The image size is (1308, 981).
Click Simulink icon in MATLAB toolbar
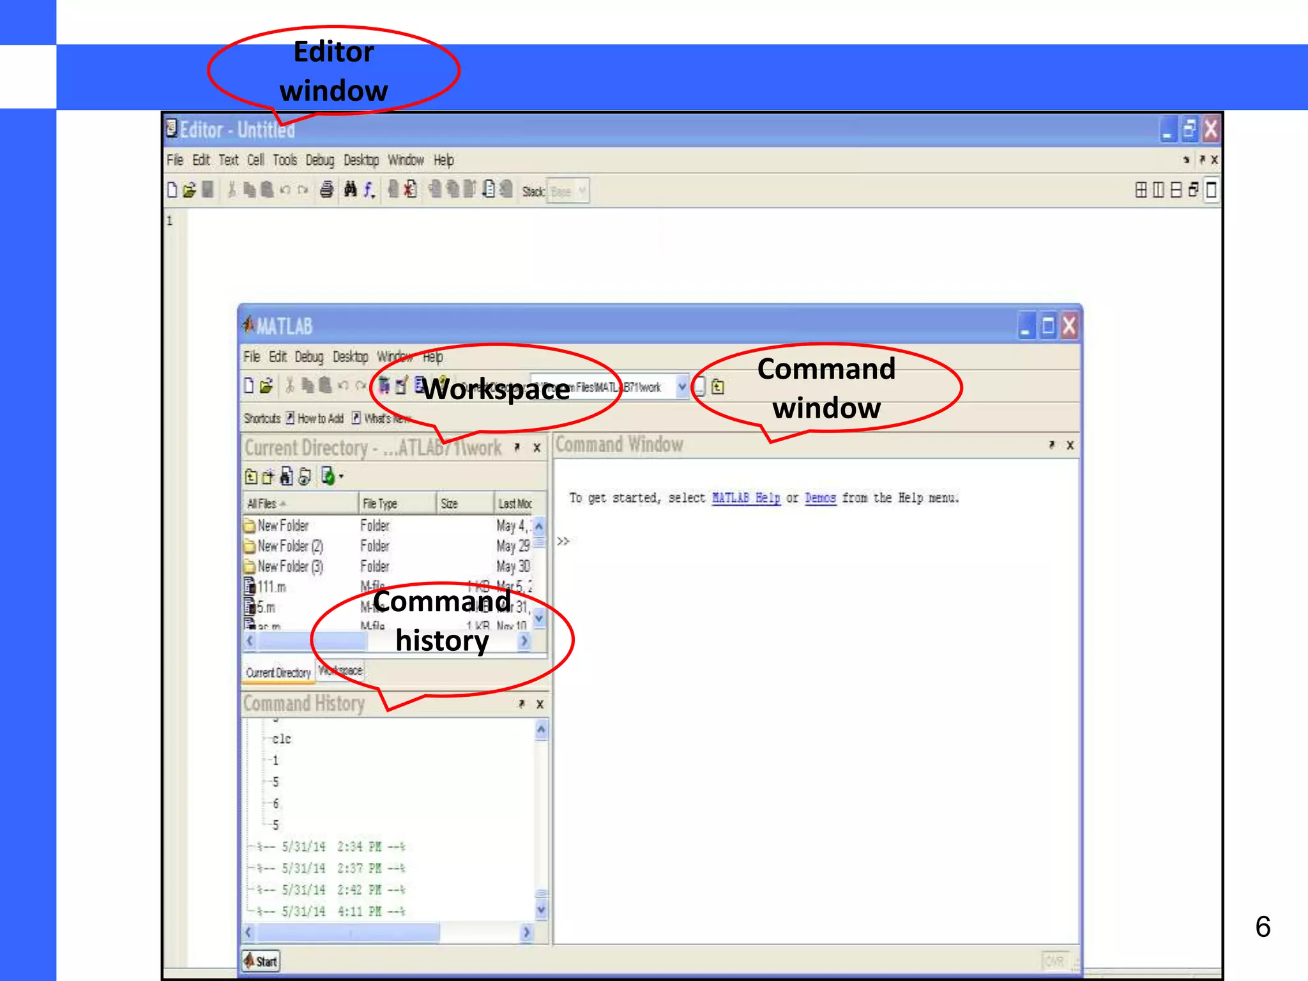[x=384, y=386]
